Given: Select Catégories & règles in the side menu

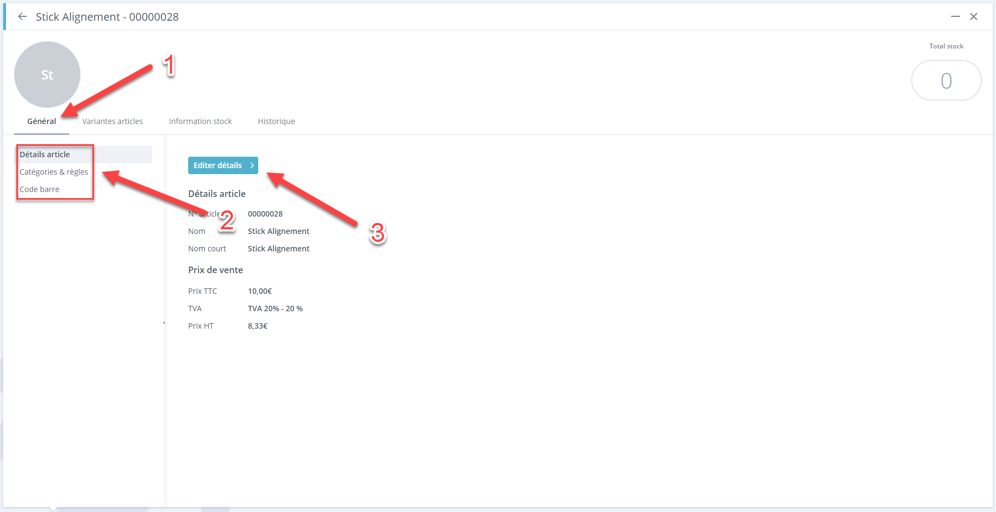Looking at the screenshot, I should (x=54, y=172).
